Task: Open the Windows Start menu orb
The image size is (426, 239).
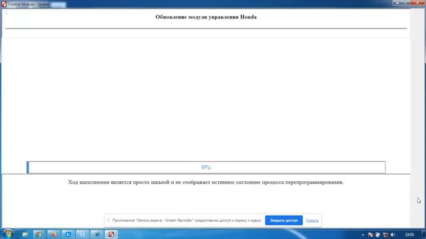Action: click(x=8, y=234)
